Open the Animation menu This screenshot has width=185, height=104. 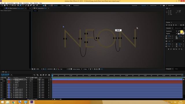click(x=26, y=3)
